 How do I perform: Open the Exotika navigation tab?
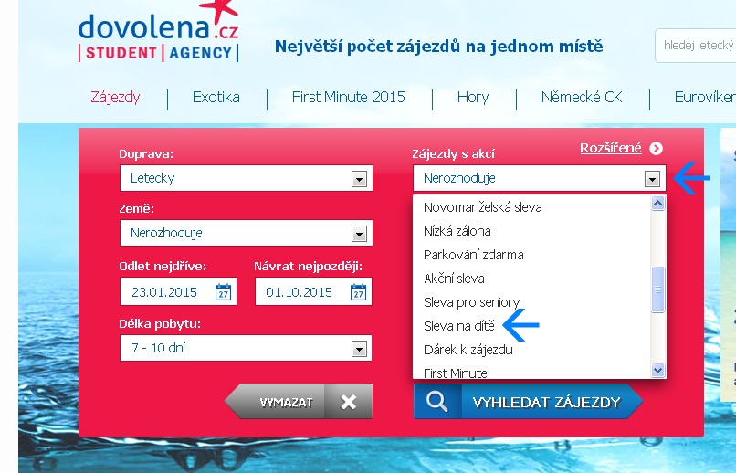tap(216, 98)
